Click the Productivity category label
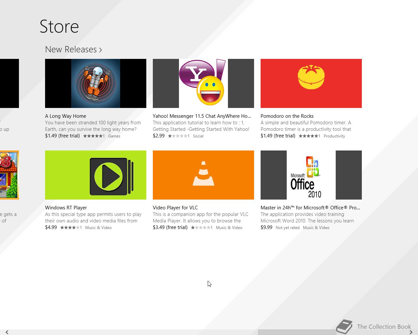The height and width of the screenshot is (335, 418). [334, 136]
